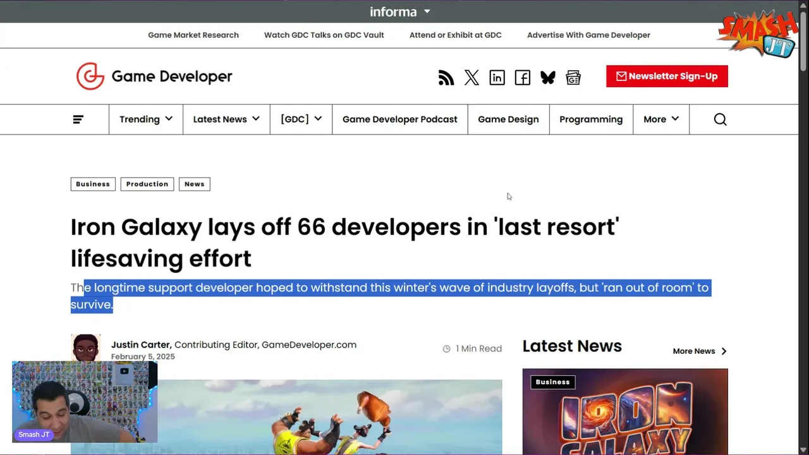
Task: Expand the informa dropdown at top
Action: tap(399, 11)
